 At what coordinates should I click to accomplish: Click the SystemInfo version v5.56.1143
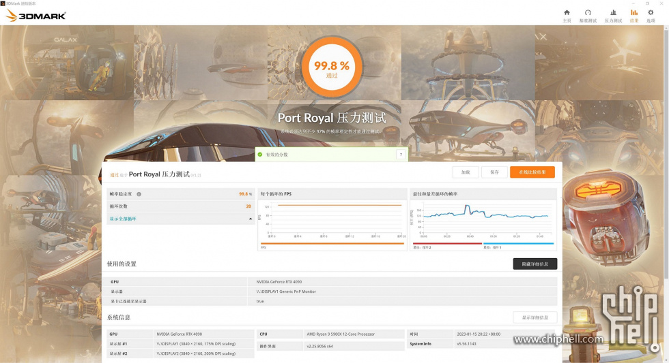click(x=466, y=344)
